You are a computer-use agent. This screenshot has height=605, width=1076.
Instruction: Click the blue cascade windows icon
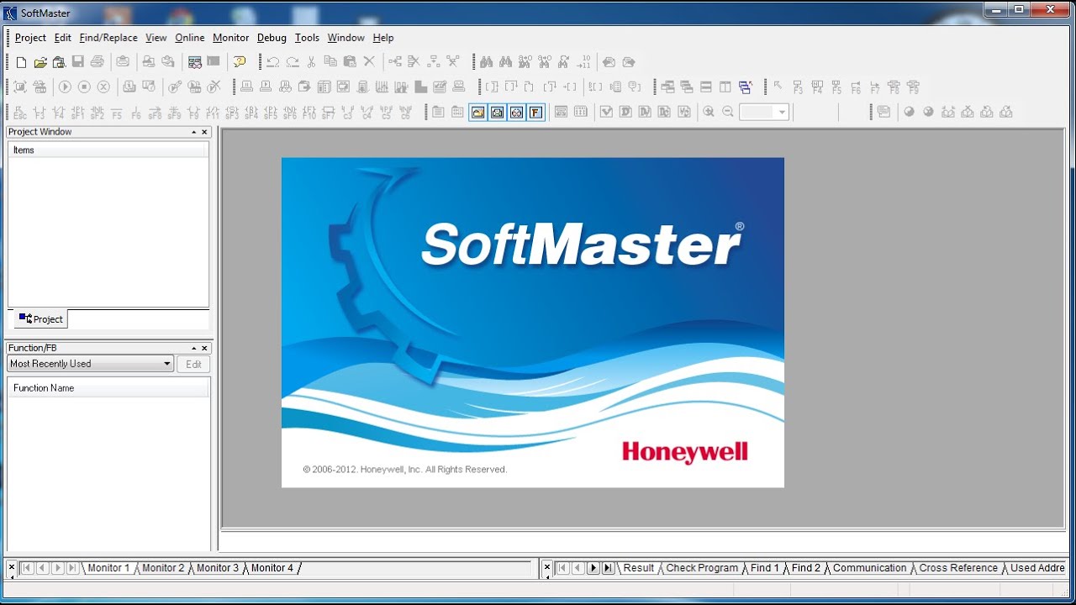tap(745, 87)
